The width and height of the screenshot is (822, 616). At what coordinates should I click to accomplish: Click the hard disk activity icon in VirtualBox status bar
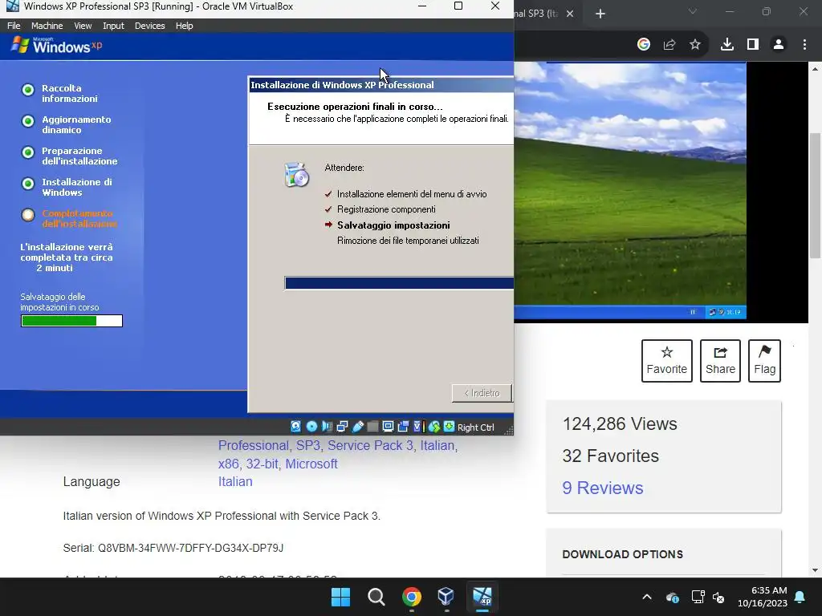click(x=295, y=427)
